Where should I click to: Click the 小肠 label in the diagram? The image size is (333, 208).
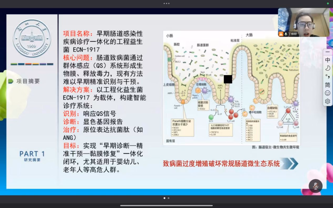tap(170, 35)
